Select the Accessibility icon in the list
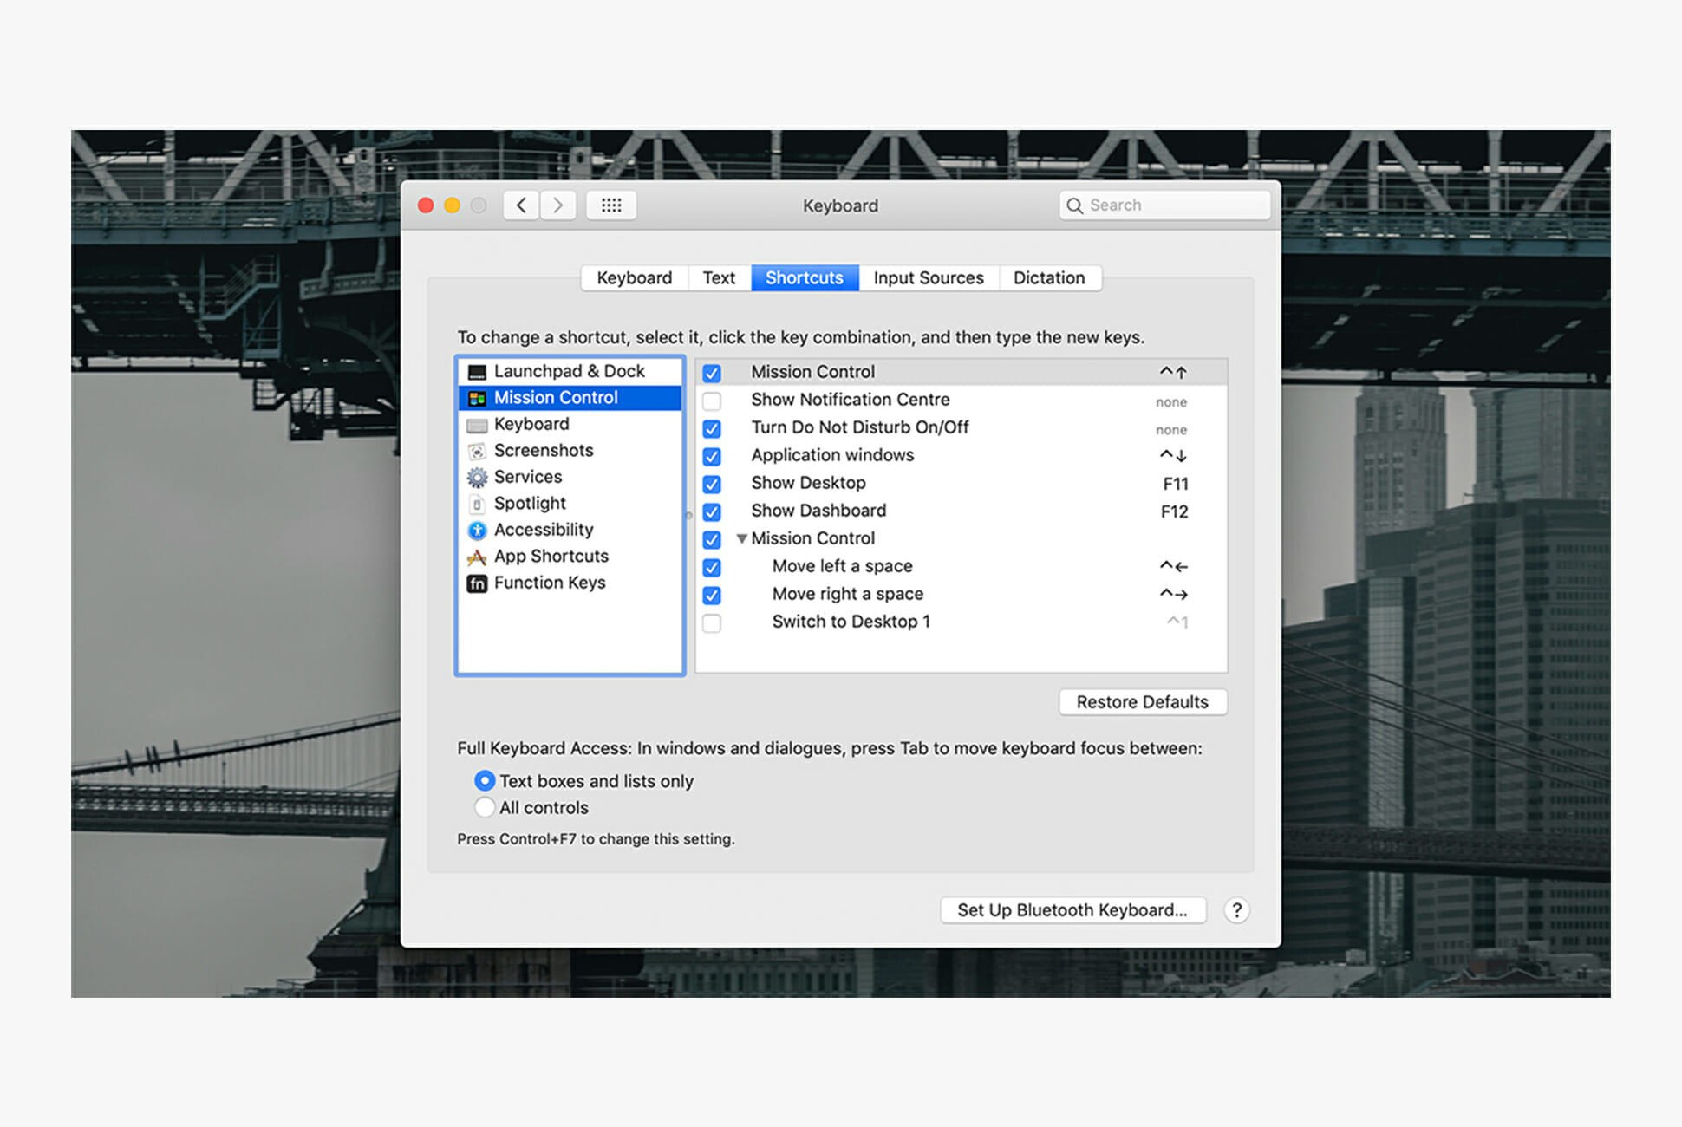1682x1127 pixels. [477, 531]
